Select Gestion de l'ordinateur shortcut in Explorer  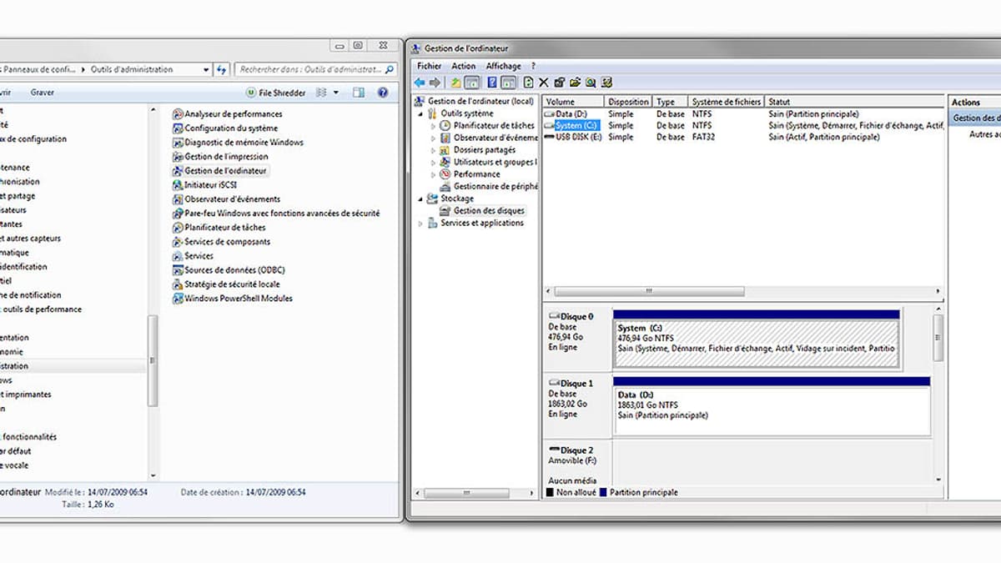click(220, 171)
